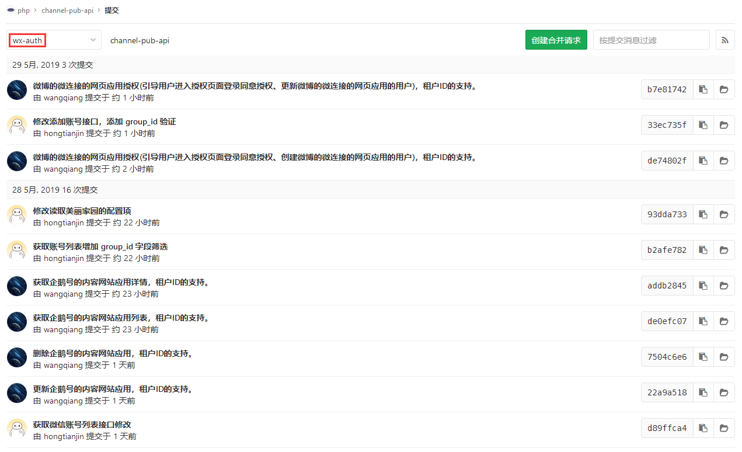Copy commit SHA b2afe782 to clipboard

pyautogui.click(x=703, y=250)
